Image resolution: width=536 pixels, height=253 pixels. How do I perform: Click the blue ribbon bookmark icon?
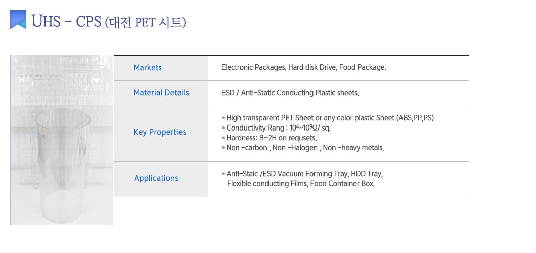[18, 20]
